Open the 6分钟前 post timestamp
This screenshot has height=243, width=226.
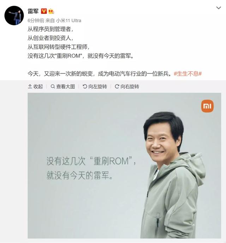(x=36, y=21)
